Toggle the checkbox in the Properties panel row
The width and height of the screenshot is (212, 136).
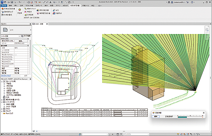[x=16, y=55]
